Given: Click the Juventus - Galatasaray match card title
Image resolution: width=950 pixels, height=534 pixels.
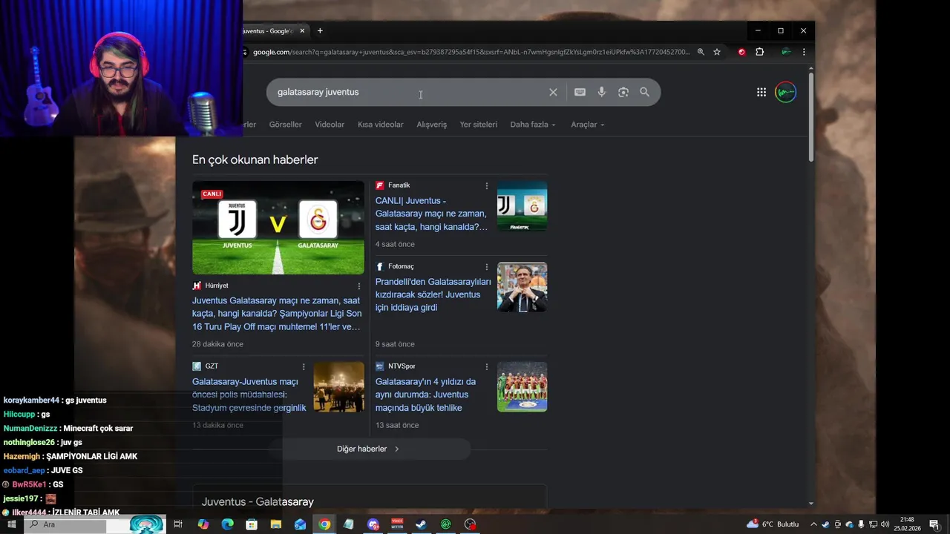Looking at the screenshot, I should [258, 502].
